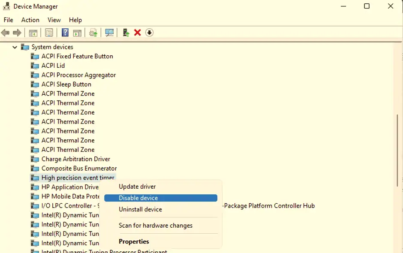Choose Disable device in context menu
The height and width of the screenshot is (253, 403).
[x=161, y=198]
